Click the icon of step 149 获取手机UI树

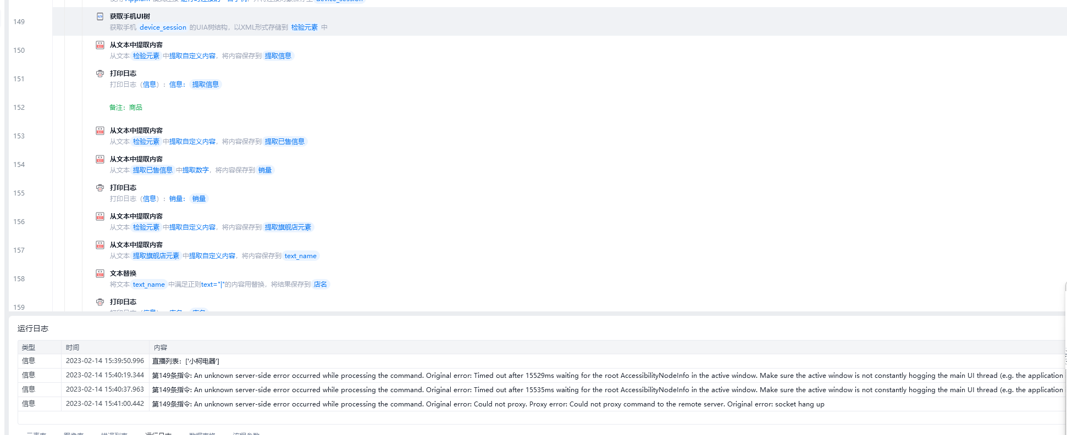pyautogui.click(x=100, y=16)
